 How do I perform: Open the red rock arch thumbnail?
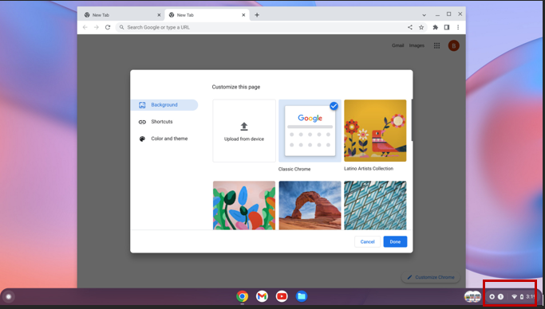pos(310,205)
